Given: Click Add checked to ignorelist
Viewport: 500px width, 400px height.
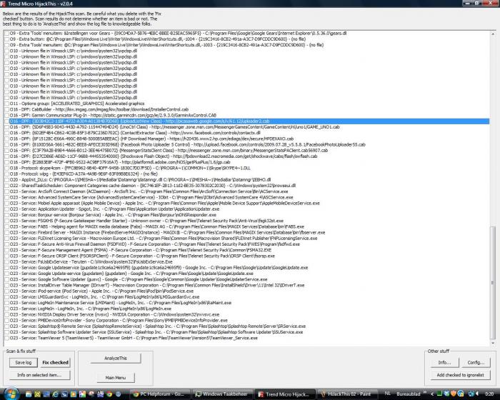Looking at the screenshot, I should pyautogui.click(x=460, y=375).
